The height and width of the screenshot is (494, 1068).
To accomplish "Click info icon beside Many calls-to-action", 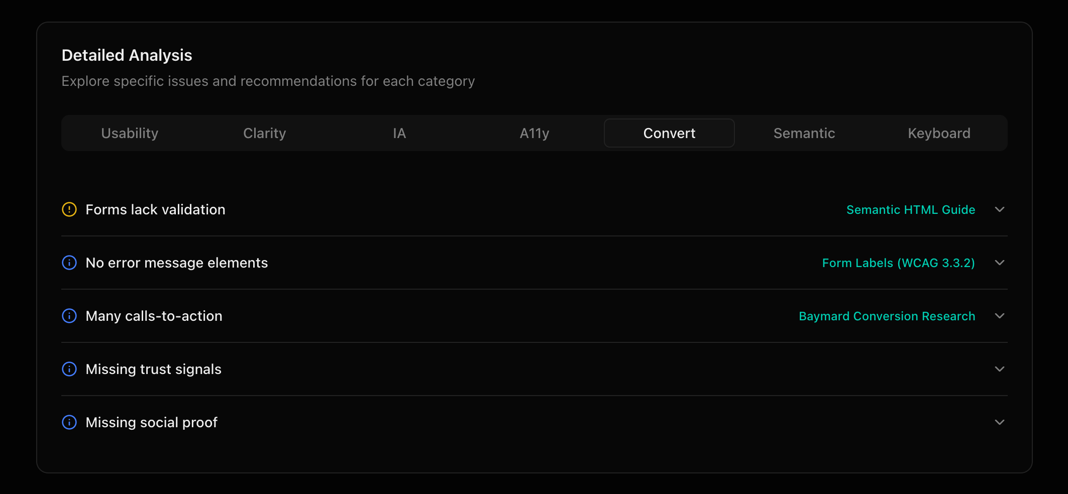I will point(69,316).
